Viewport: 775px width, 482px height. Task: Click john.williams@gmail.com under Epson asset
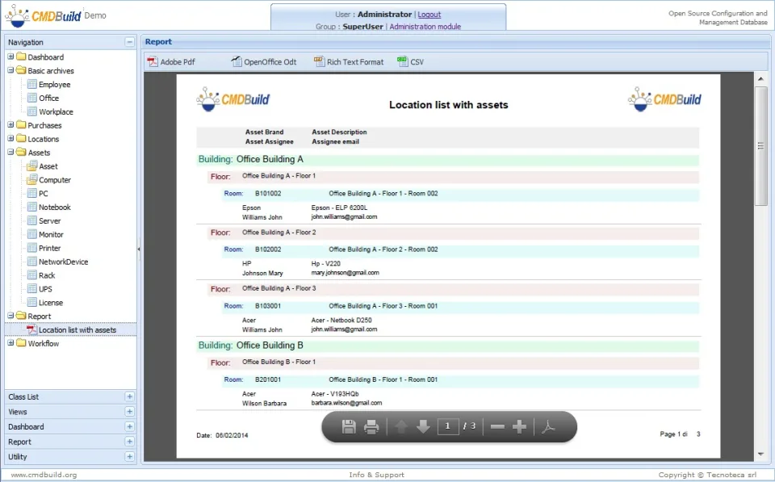344,217
